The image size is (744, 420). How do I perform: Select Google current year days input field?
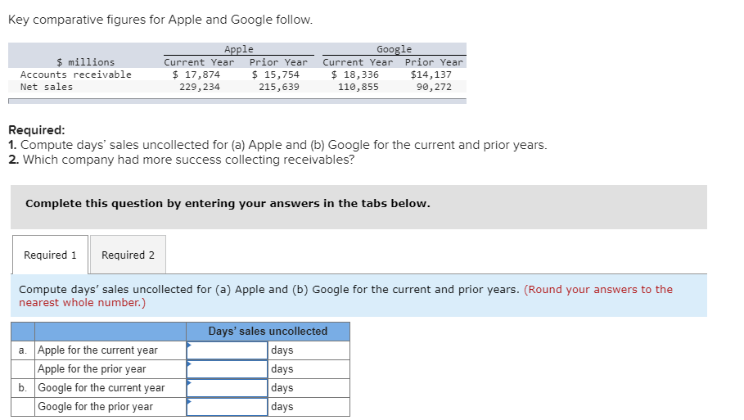228,388
